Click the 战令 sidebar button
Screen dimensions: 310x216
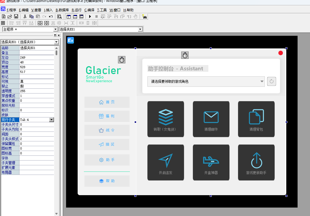[x=107, y=130]
